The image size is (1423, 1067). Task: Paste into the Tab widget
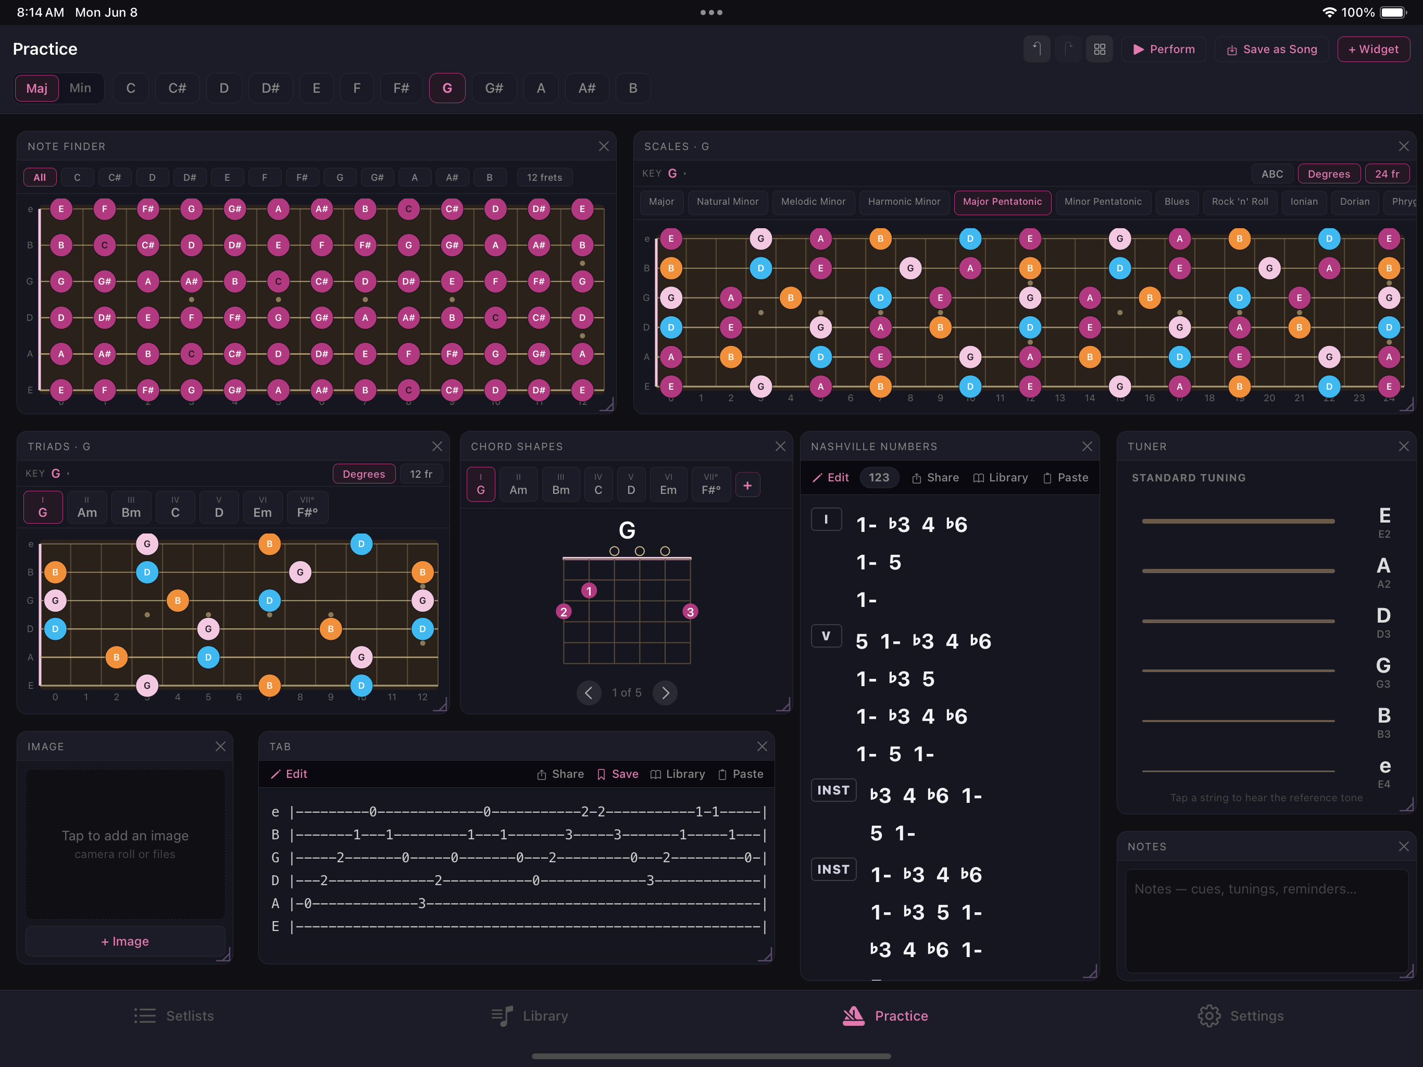pos(741,774)
